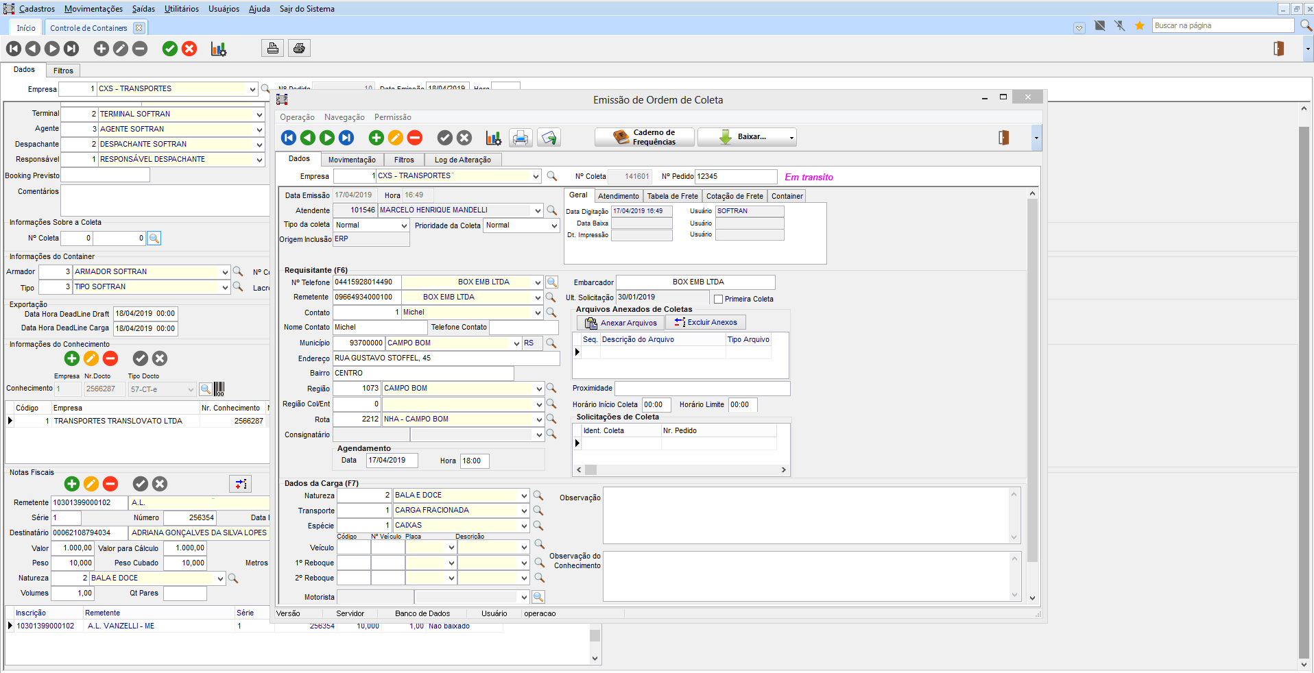Switch to the Movimentação tab
Image resolution: width=1314 pixels, height=673 pixels.
pyautogui.click(x=352, y=160)
